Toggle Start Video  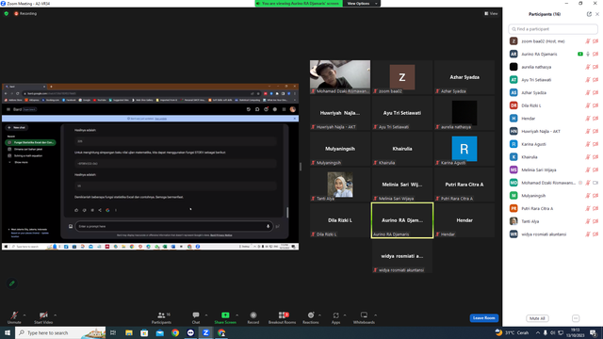click(43, 317)
